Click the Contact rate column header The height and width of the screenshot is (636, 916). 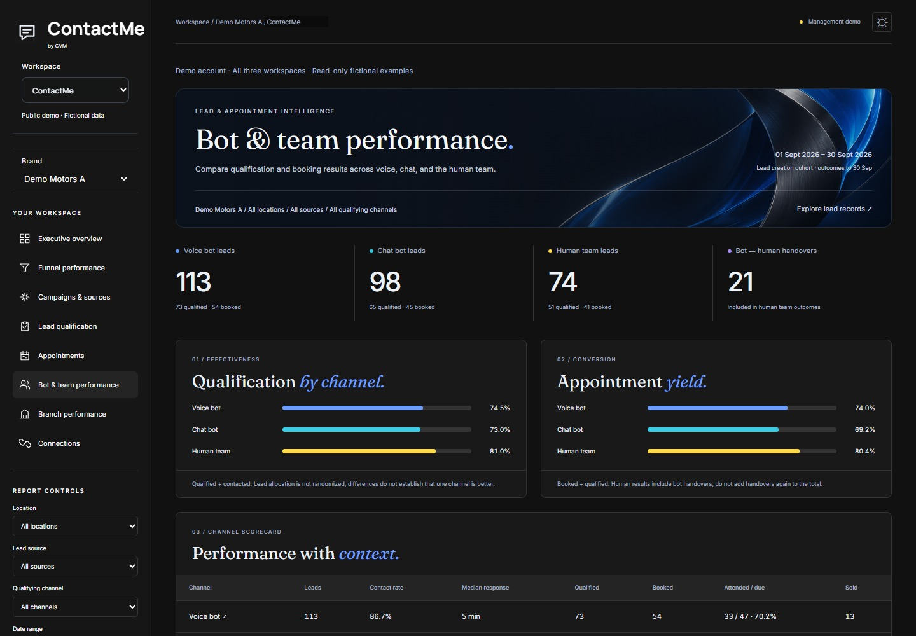point(387,588)
